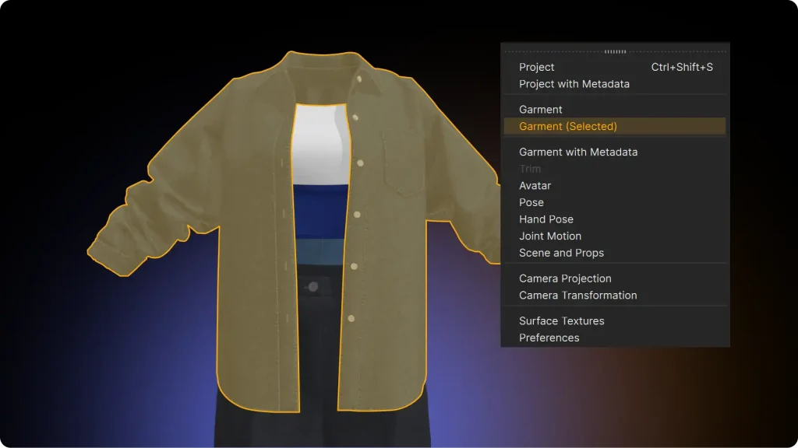Open Surface Textures from the menu
798x448 pixels.
[561, 321]
